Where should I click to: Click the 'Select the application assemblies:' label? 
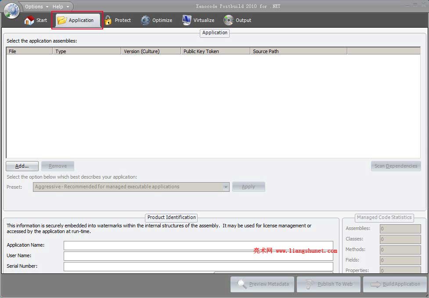pos(42,41)
